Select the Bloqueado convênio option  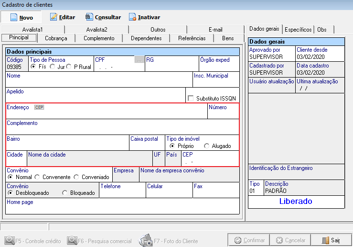(65, 193)
